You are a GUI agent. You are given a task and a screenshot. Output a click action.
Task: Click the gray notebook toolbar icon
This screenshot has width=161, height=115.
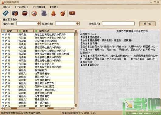pyautogui.click(x=44, y=13)
